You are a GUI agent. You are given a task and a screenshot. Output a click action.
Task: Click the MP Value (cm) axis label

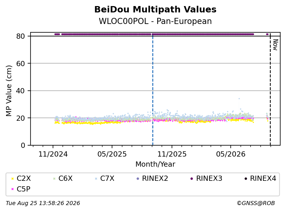[9, 91]
